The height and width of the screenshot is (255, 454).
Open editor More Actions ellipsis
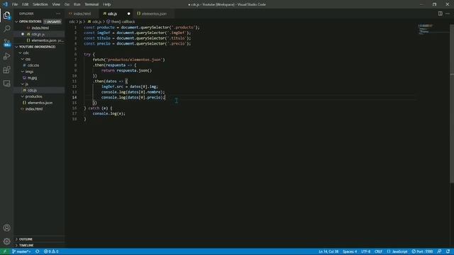pyautogui.click(x=448, y=13)
